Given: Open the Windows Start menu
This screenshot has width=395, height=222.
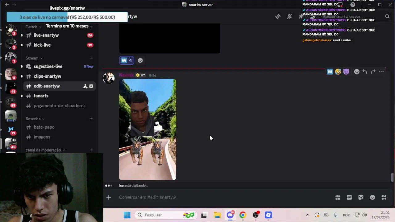Looking at the screenshot, I should (127, 215).
